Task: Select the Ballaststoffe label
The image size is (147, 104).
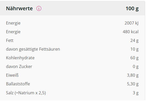Action: tap(18, 84)
